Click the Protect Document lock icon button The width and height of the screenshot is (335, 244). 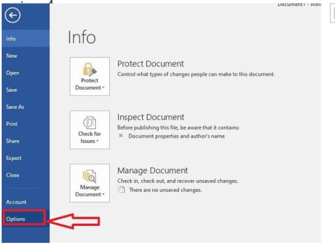[90, 76]
